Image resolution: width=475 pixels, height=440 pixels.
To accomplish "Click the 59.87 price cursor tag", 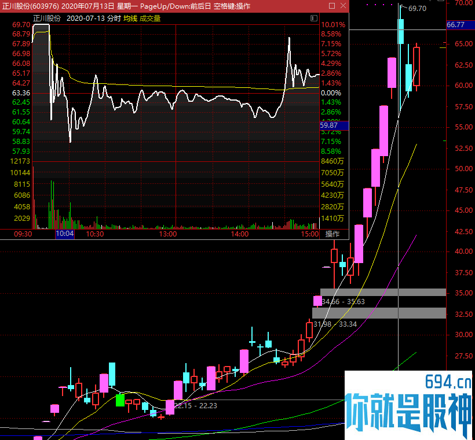I will click(334, 125).
